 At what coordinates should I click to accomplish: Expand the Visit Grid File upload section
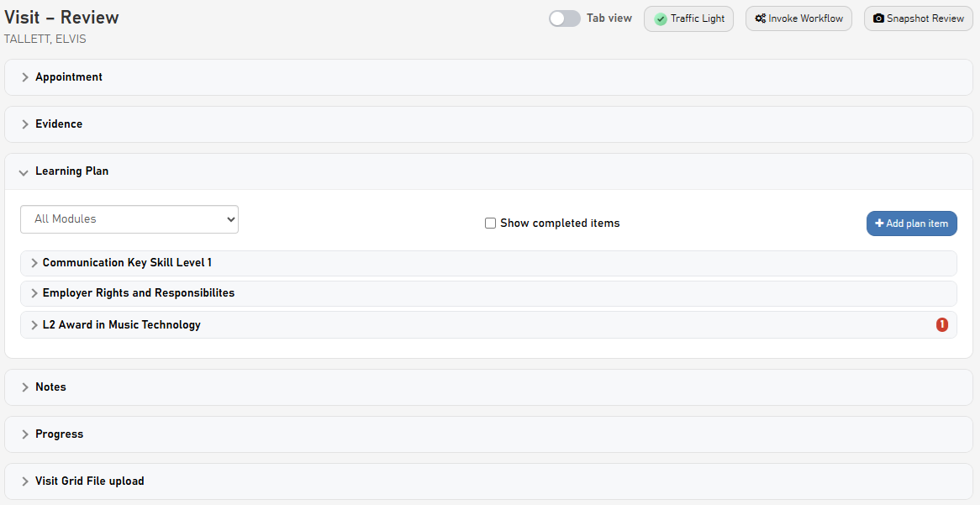[489, 481]
